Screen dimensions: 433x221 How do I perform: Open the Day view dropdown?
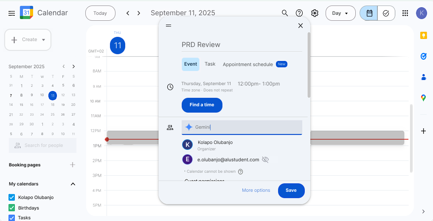(x=340, y=13)
